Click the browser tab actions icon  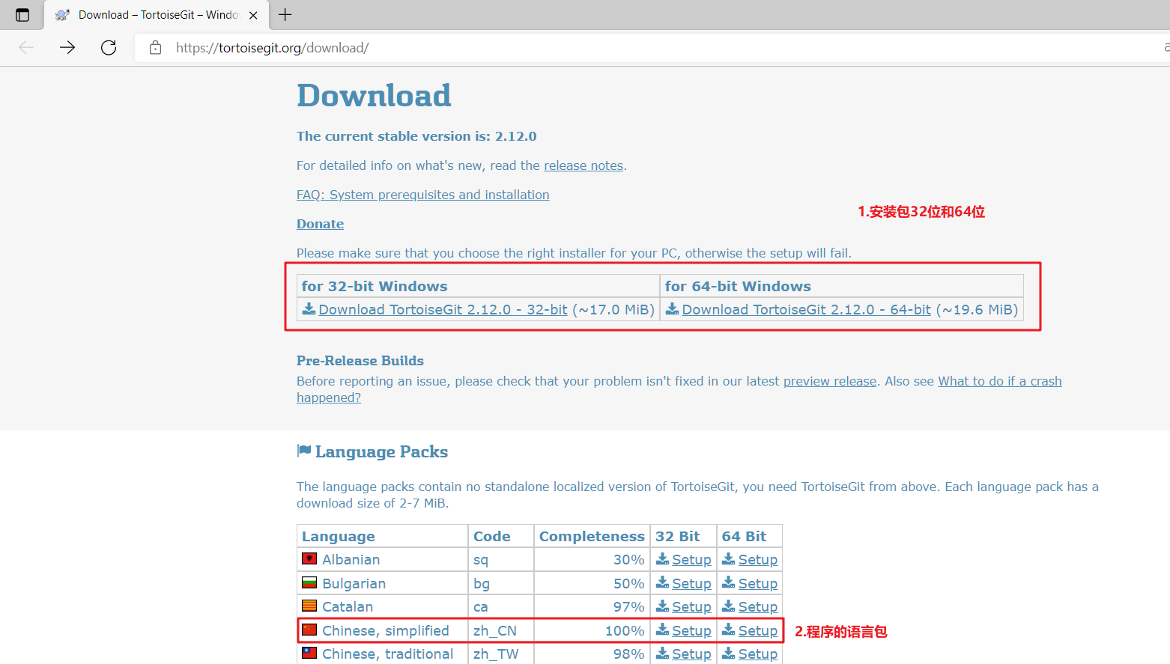(x=22, y=15)
